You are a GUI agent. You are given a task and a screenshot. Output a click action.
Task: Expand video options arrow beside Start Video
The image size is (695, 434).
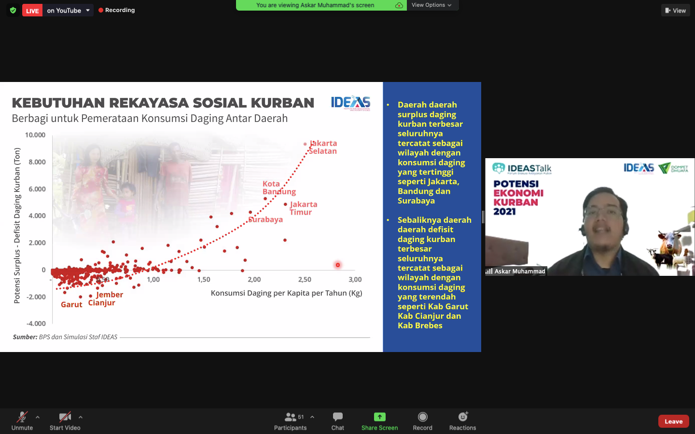tap(81, 417)
